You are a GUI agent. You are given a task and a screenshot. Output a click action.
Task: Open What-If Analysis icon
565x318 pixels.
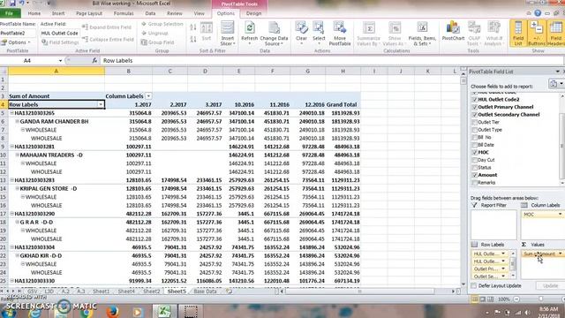coord(494,34)
